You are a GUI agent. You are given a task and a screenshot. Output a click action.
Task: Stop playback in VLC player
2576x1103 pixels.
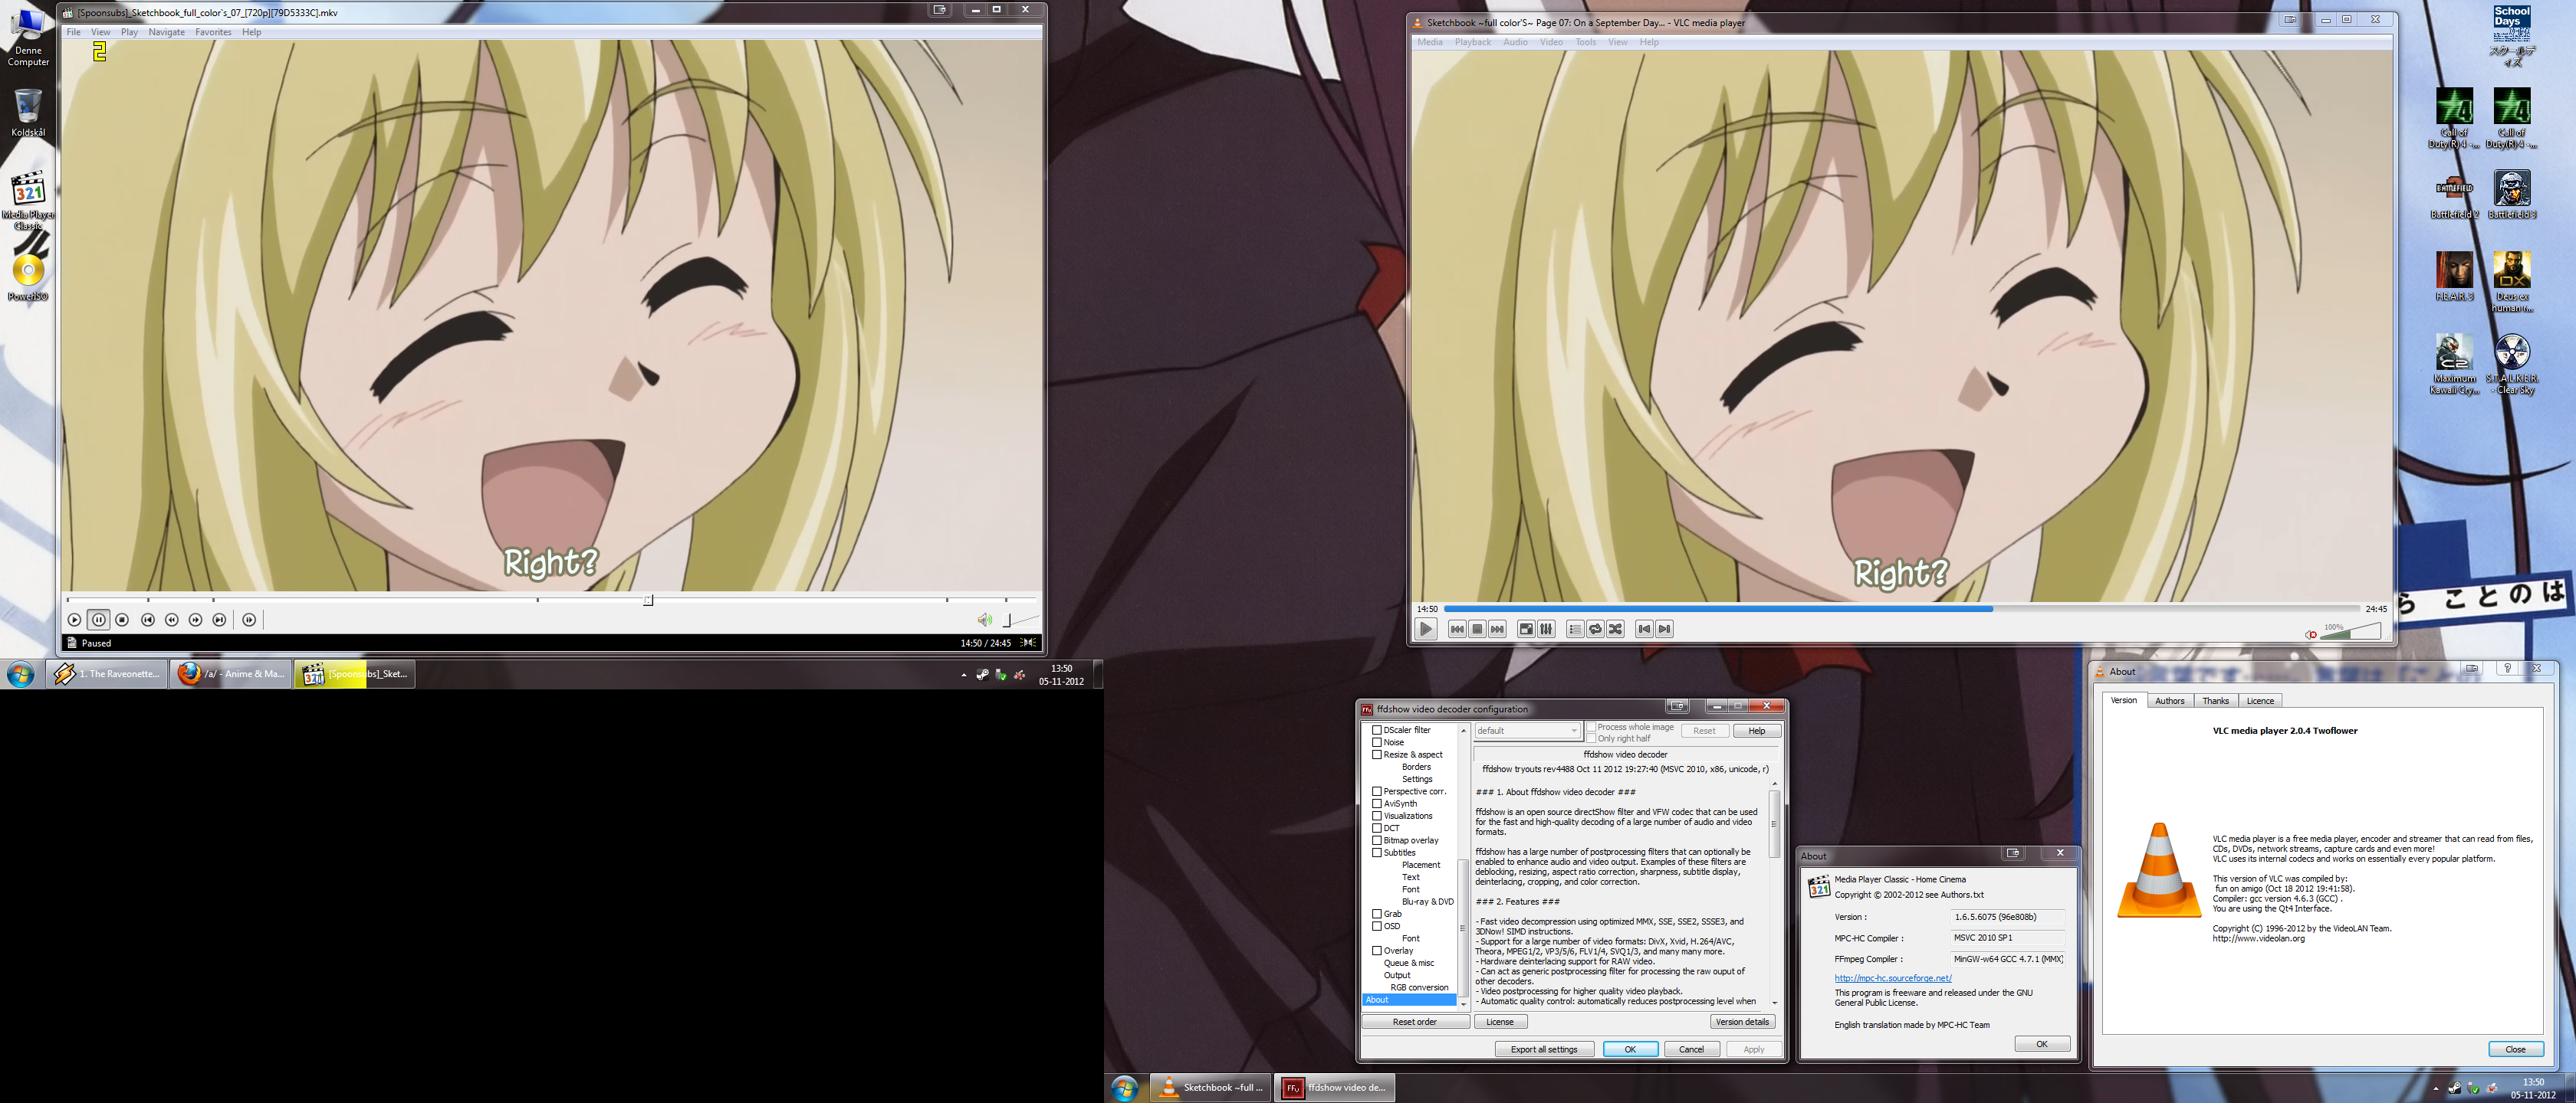(x=1477, y=628)
